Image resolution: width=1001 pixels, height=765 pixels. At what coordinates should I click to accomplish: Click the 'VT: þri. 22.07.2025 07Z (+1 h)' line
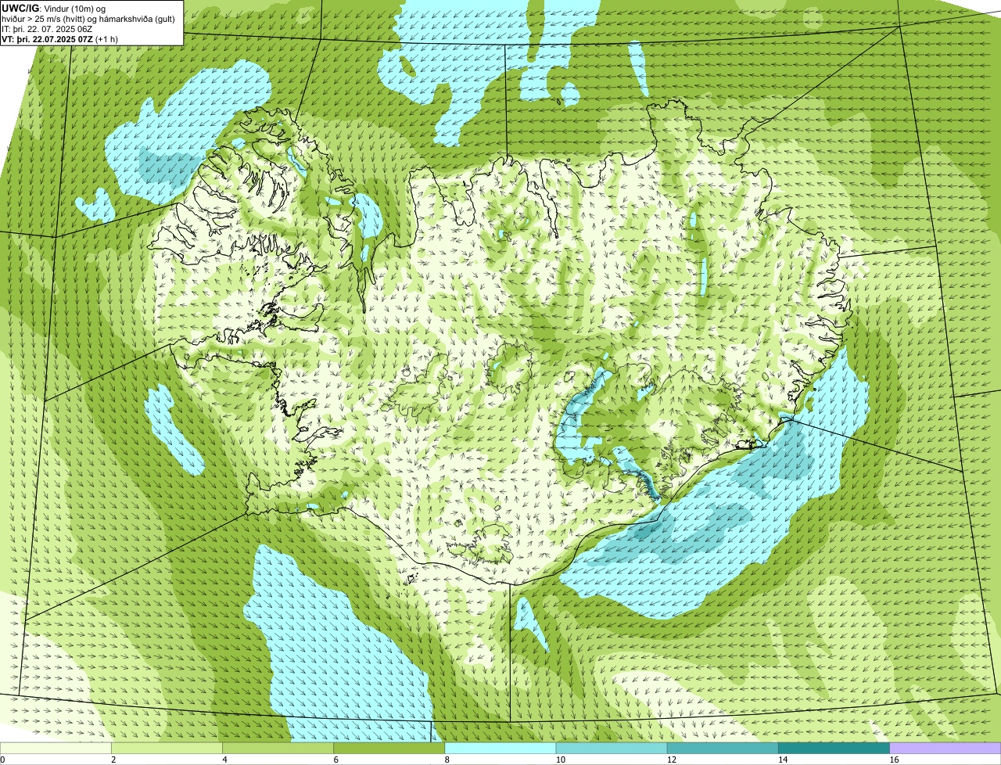[x=60, y=38]
